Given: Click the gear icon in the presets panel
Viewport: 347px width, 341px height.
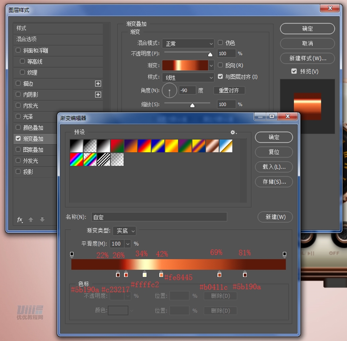Looking at the screenshot, I should click(233, 132).
